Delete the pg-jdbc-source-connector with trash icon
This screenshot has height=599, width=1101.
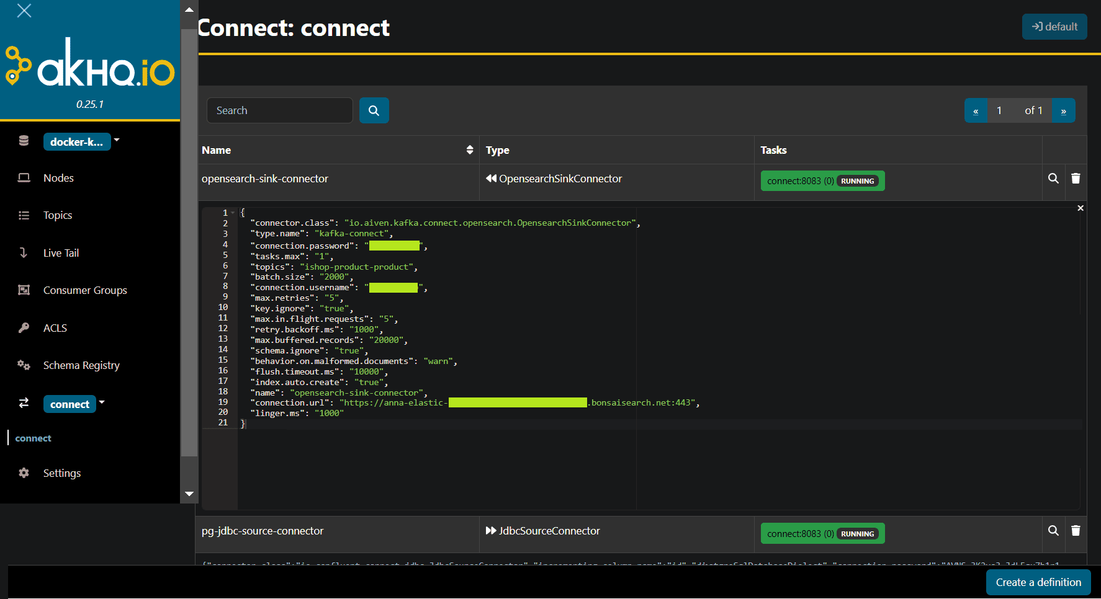click(x=1076, y=531)
